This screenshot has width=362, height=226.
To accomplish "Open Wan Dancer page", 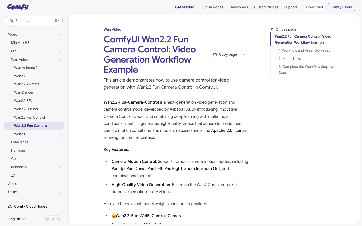I will 34,92.
